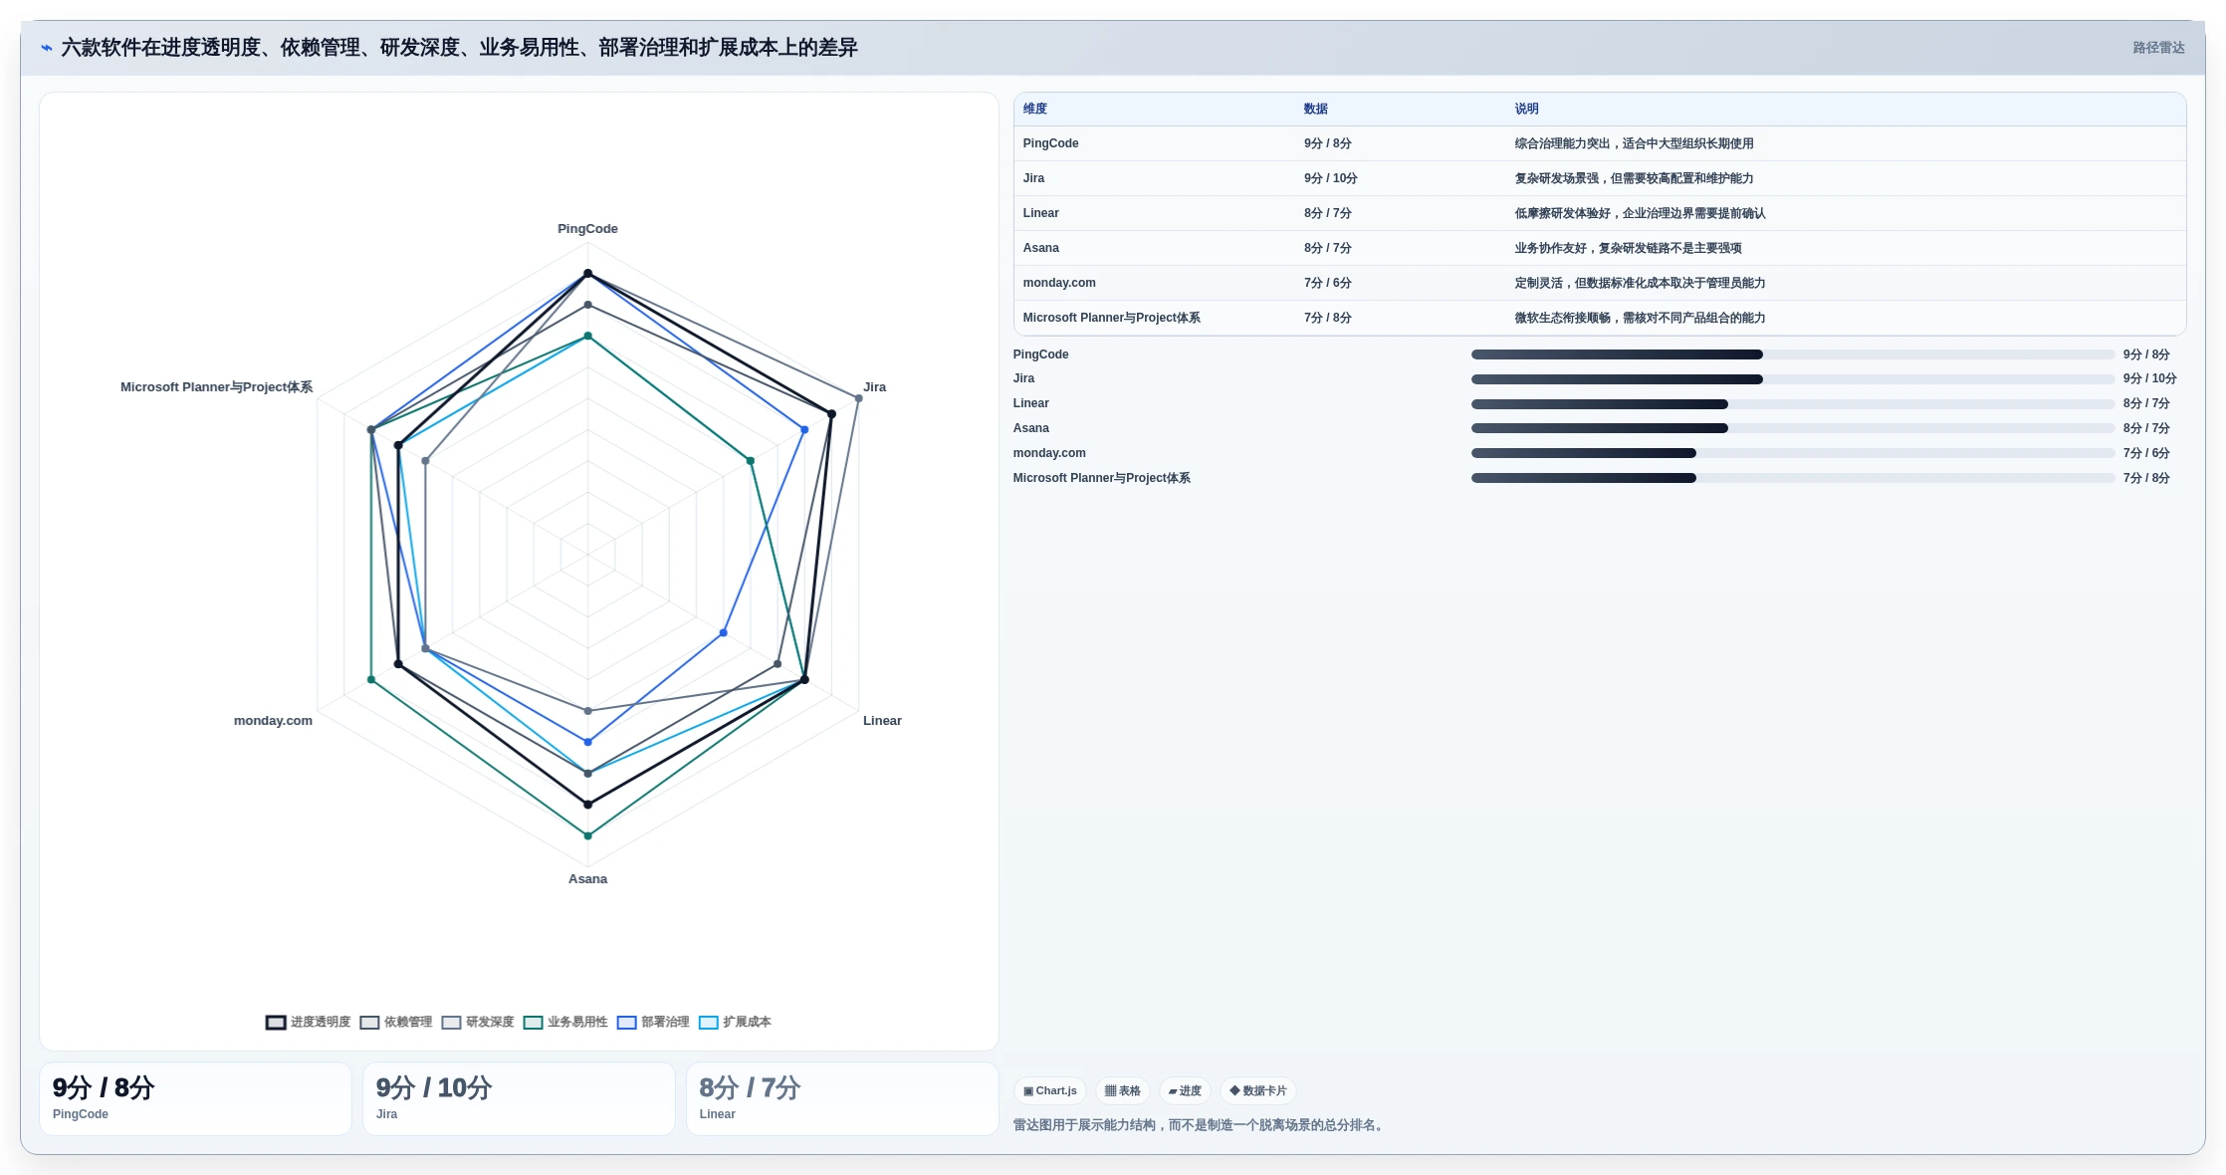This screenshot has height=1175, width=2226.
Task: Click the 说明 column header
Action: tap(1527, 109)
